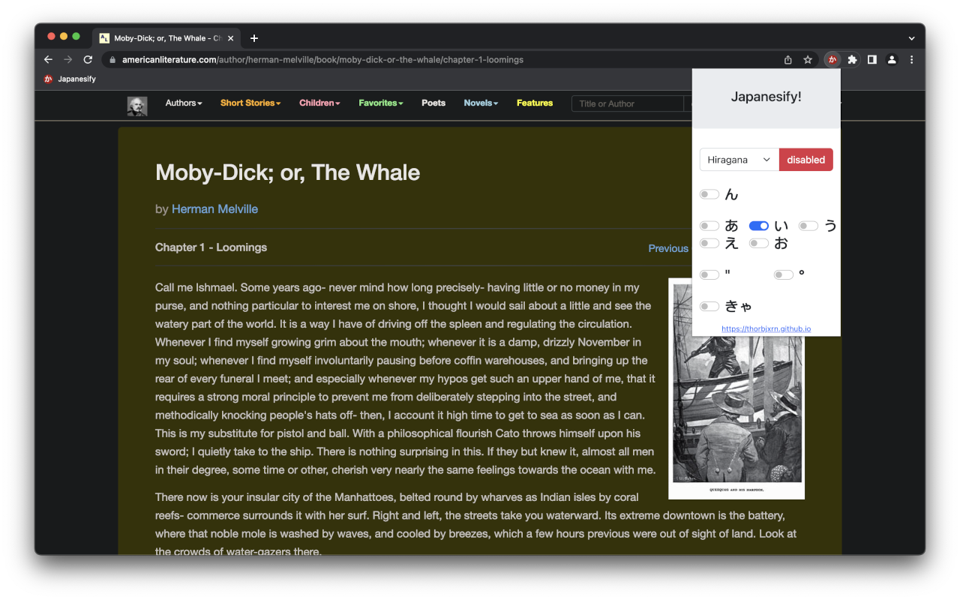
Task: Bookmark this page with the star icon
Action: tap(808, 60)
